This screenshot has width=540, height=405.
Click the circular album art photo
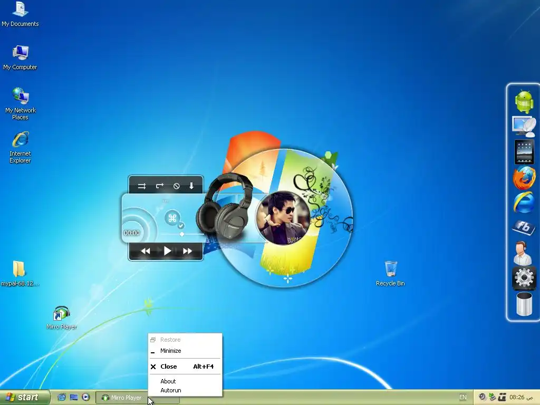(283, 218)
